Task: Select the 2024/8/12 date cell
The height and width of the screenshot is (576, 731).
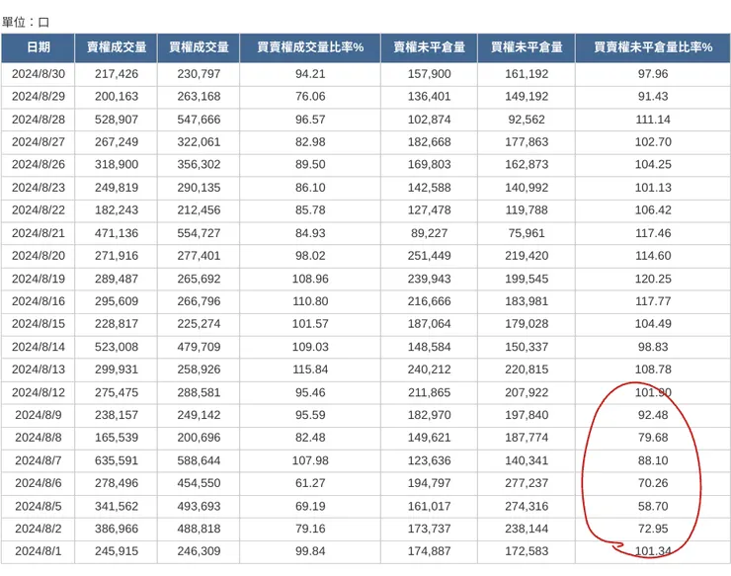Action: (x=39, y=392)
